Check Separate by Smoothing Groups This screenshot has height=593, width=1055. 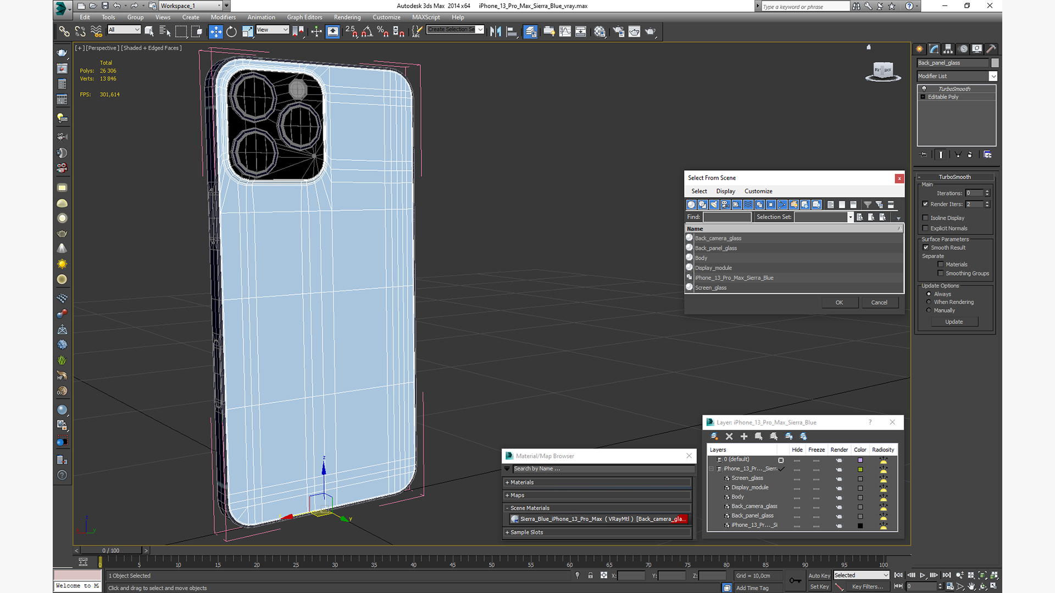click(x=941, y=273)
